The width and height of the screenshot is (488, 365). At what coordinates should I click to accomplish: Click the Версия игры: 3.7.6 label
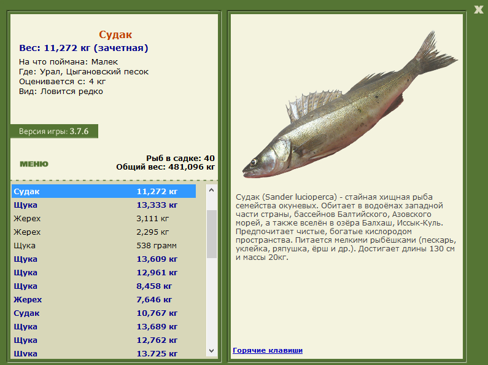(54, 131)
